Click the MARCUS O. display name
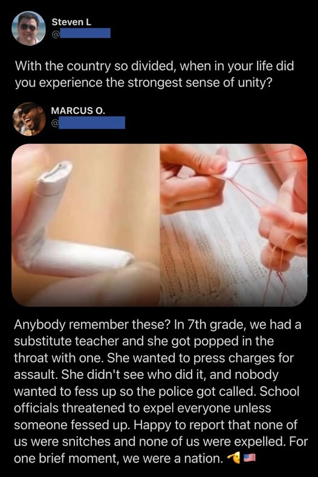 pos(78,111)
